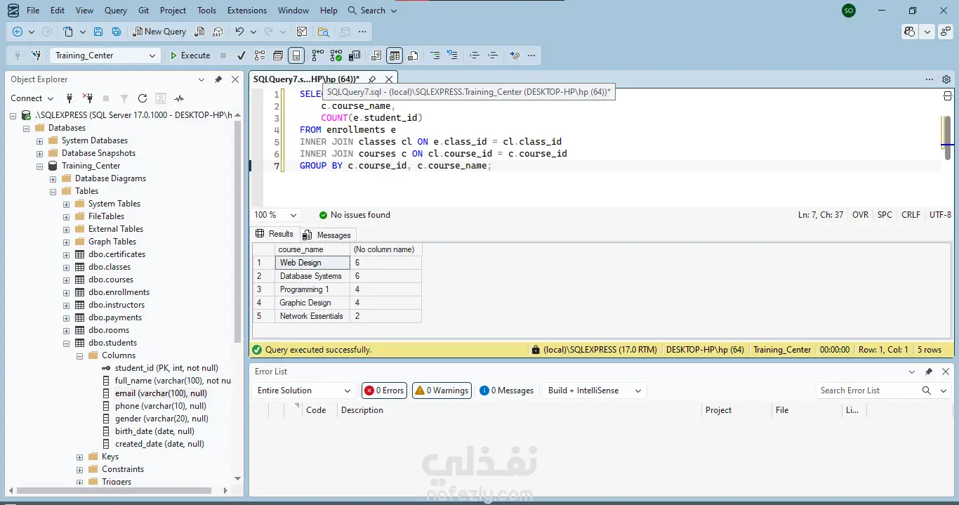
Task: Toggle Include Live Query Statistics
Action: 336,55
